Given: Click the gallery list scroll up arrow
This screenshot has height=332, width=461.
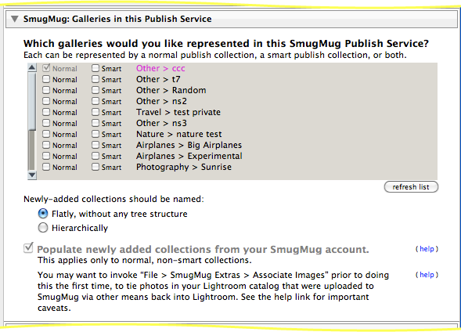Looking at the screenshot, I should click(32, 67).
